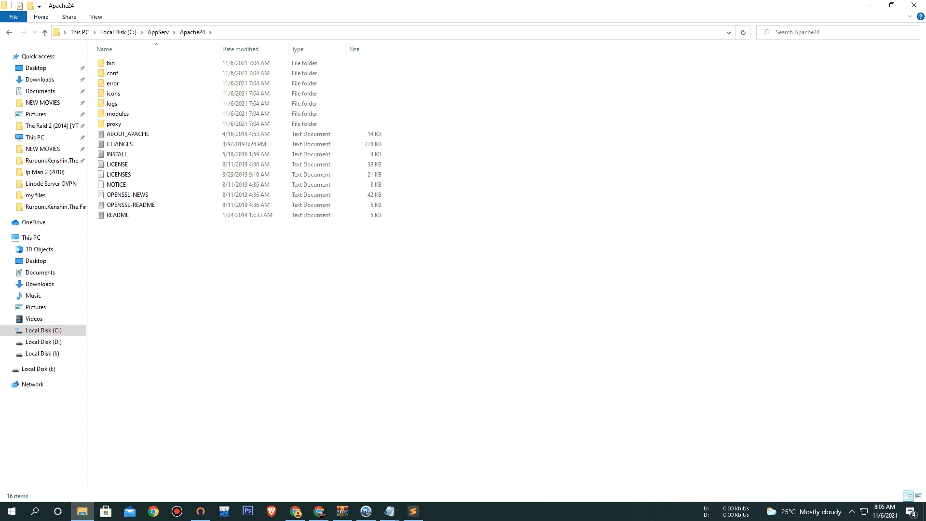Open Quick Access Toolbar customize dropdown
The width and height of the screenshot is (926, 521).
pos(40,6)
